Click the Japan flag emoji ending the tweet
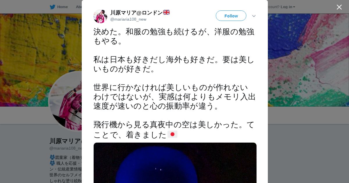349x183 pixels. point(172,134)
